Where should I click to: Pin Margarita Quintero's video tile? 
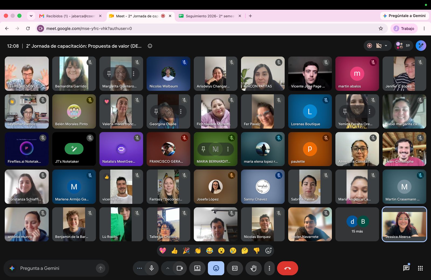109,74
